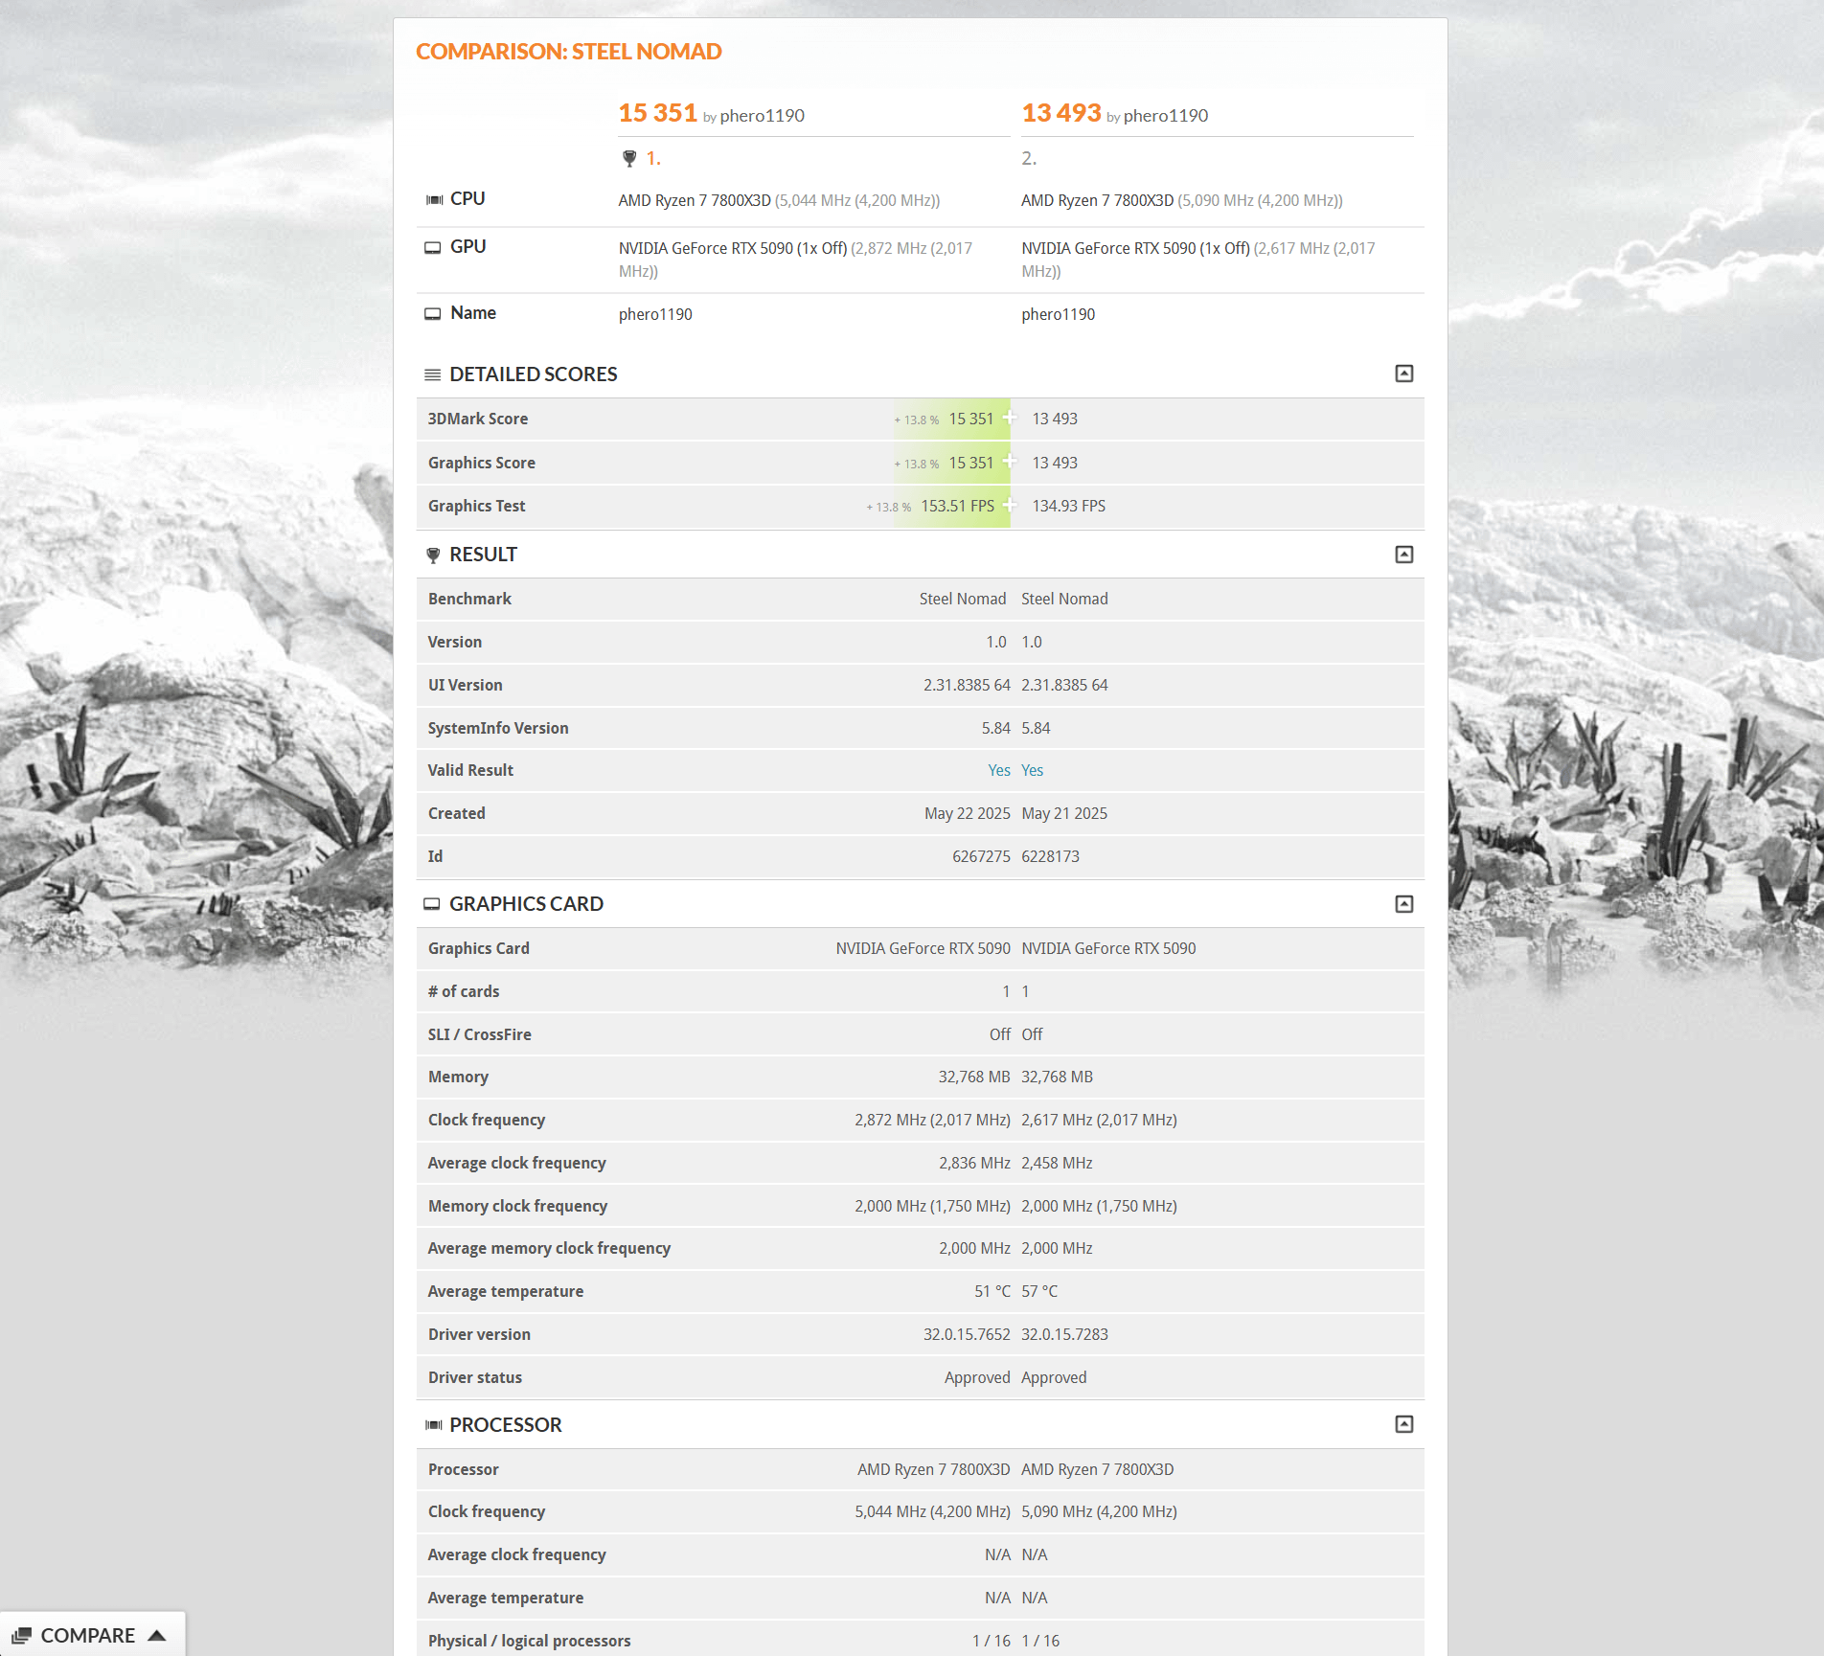
Task: Click the 'Average memory clock frequency' row label
Action: tap(549, 1248)
